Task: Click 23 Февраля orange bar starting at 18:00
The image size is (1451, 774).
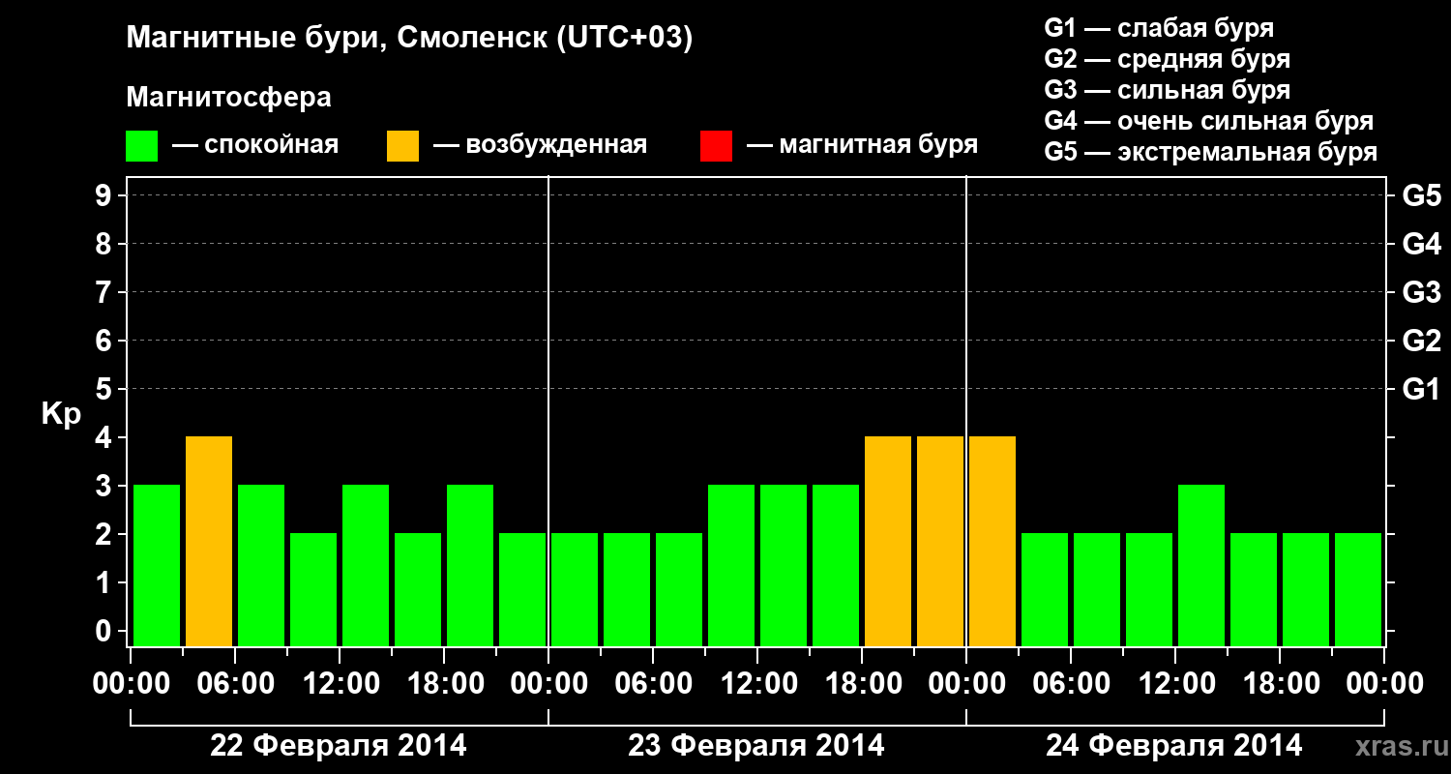Action: click(888, 541)
